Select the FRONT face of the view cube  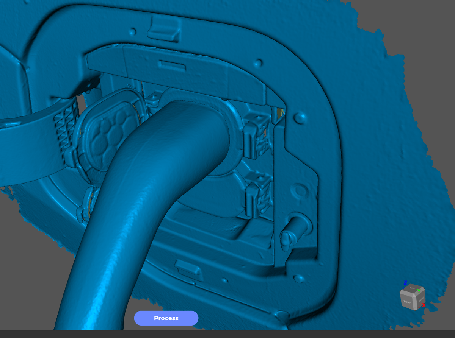pos(407,302)
